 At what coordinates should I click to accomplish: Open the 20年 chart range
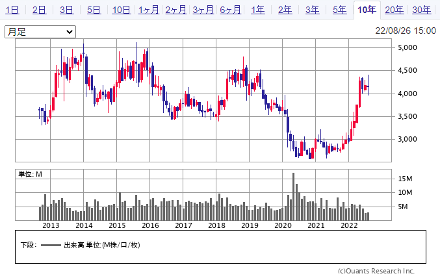pyautogui.click(x=395, y=10)
